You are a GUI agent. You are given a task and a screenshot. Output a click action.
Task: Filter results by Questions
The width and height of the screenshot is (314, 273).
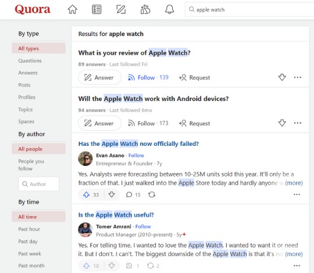[30, 60]
